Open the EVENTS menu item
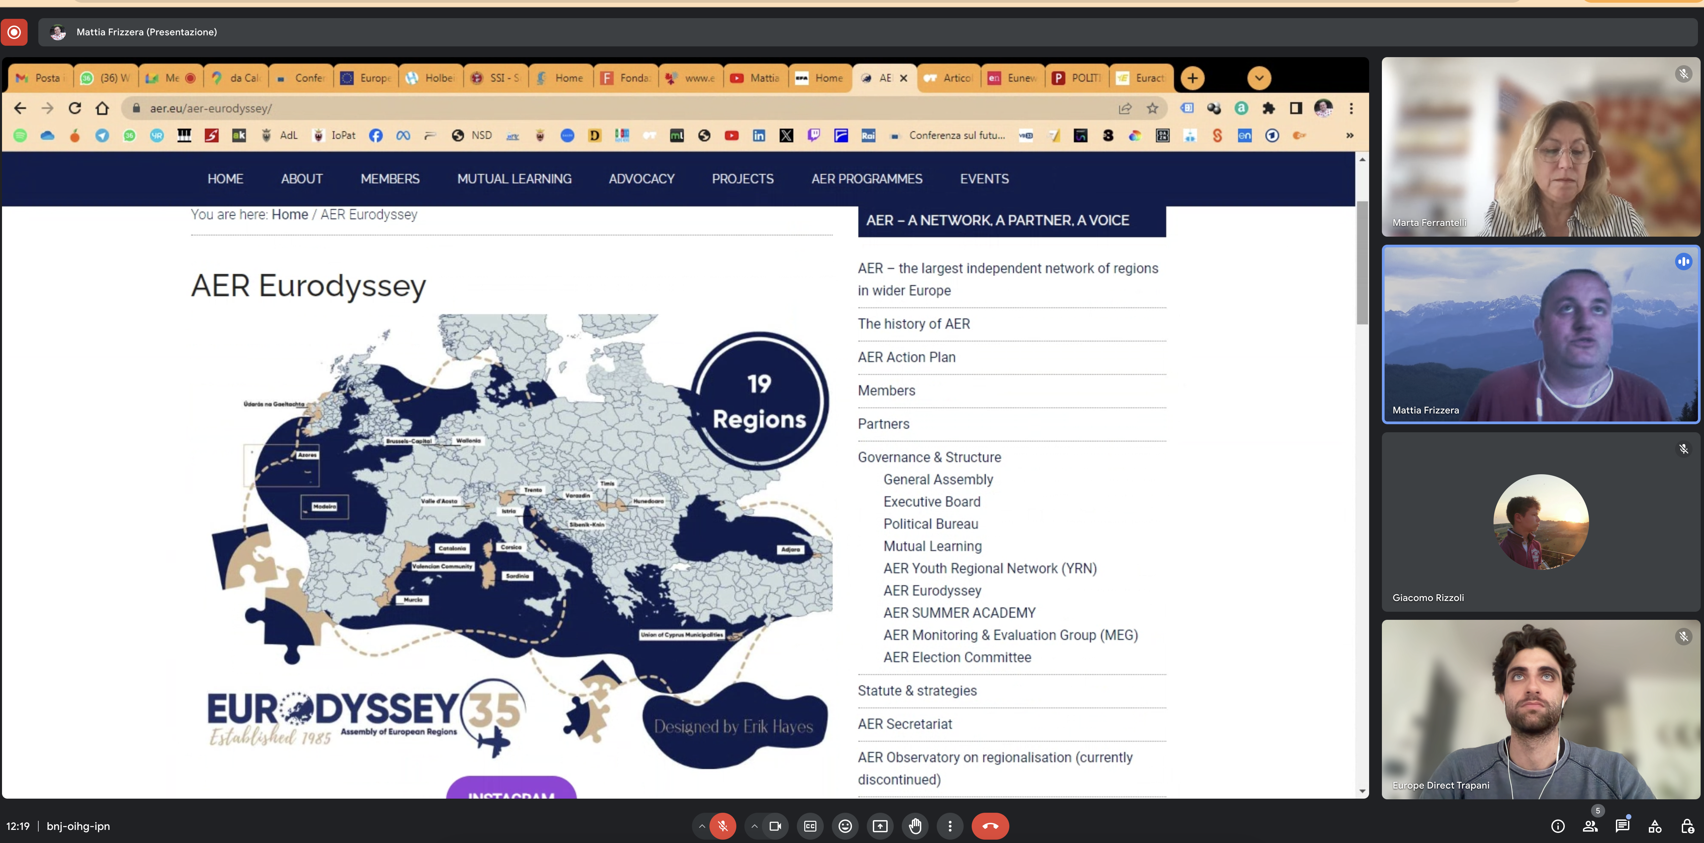This screenshot has height=843, width=1704. tap(984, 178)
